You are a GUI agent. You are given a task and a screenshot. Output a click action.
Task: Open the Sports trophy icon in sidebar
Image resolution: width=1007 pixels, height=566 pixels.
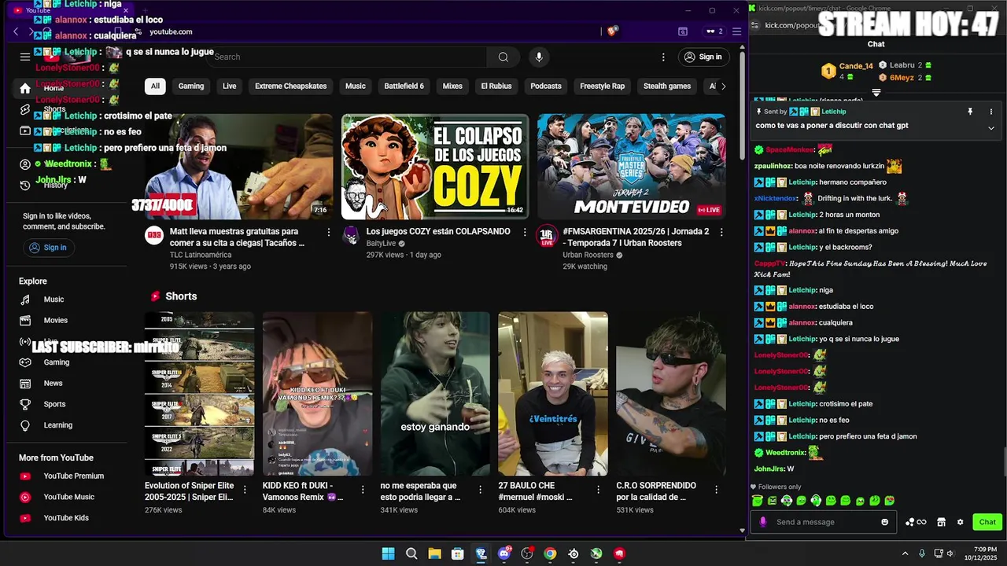click(25, 404)
